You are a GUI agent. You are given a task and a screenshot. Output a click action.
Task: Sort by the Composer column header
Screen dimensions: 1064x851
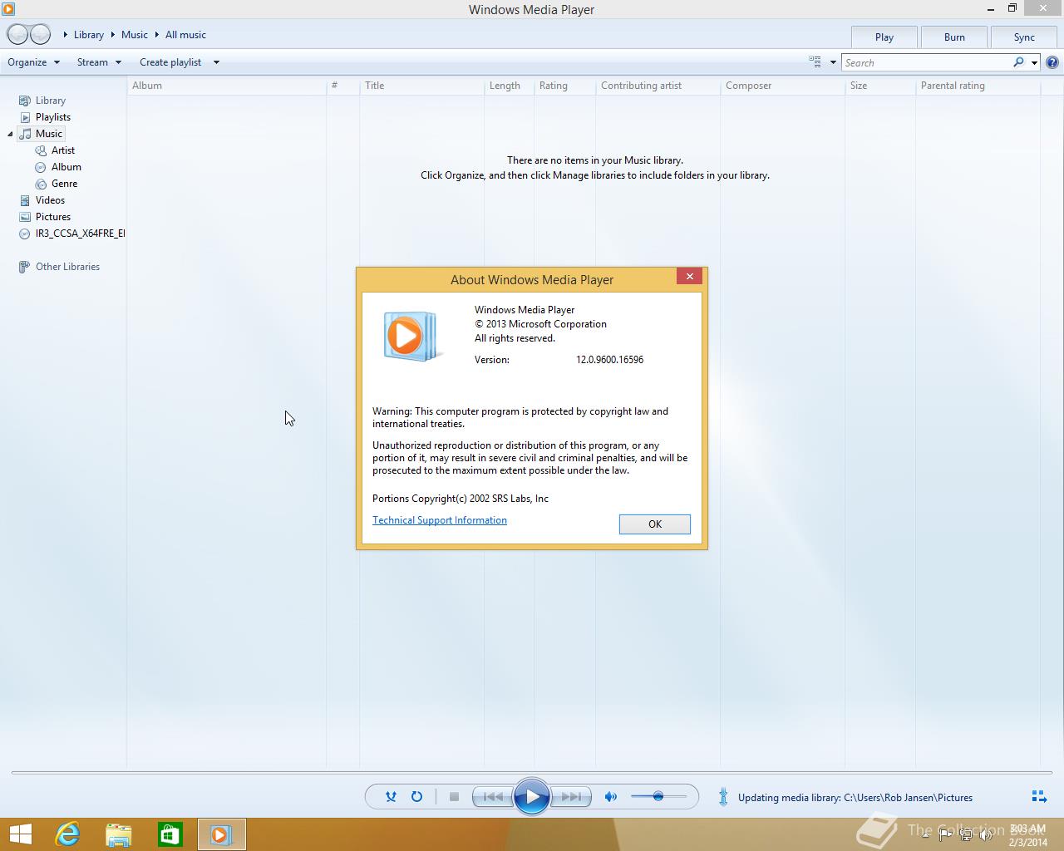click(782, 86)
